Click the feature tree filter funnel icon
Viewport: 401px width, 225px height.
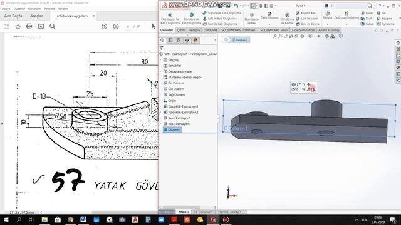tap(162, 47)
